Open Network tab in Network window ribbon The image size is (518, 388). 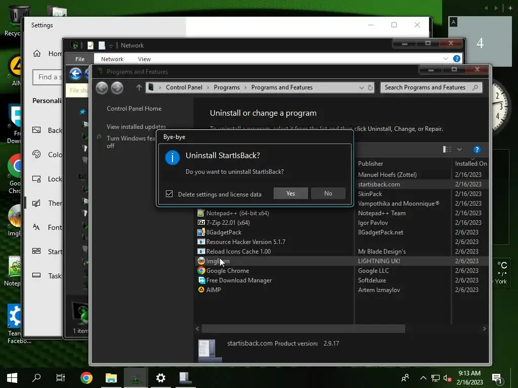(112, 59)
